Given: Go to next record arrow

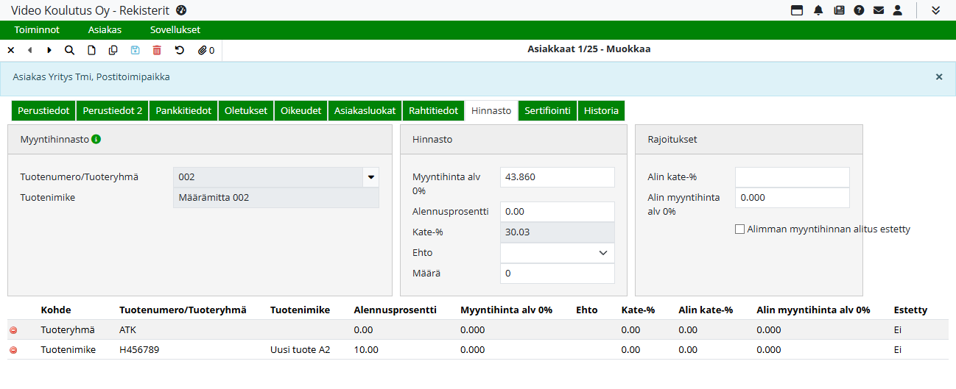Looking at the screenshot, I should [x=49, y=50].
